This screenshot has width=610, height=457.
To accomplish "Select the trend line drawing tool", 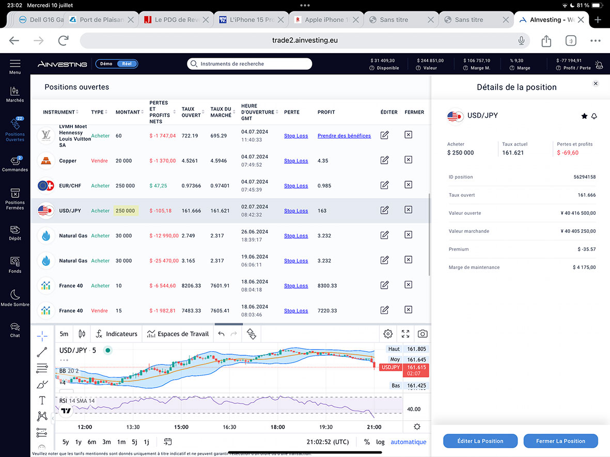I will (42, 353).
